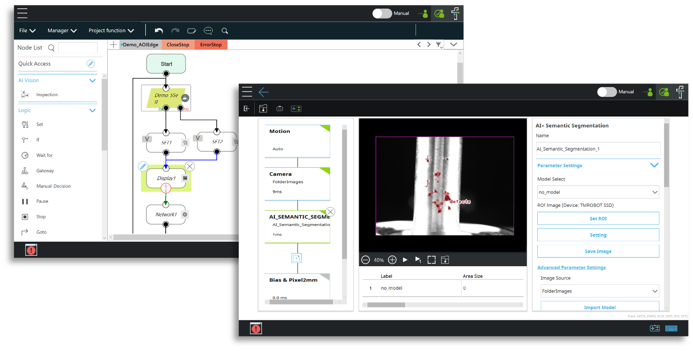This screenshot has height=351, width=693.
Task: Switch to the CloseStop tab
Action: pos(178,45)
